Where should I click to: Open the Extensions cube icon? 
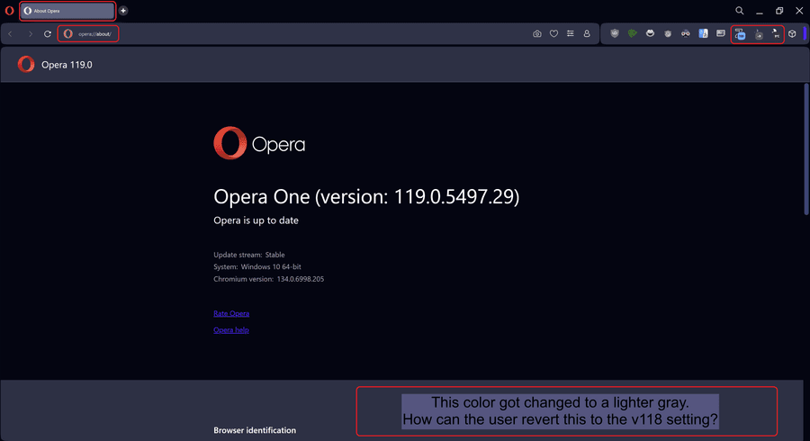pos(792,34)
